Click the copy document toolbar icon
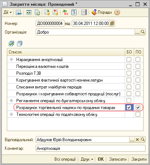 pyautogui.click(x=37, y=12)
